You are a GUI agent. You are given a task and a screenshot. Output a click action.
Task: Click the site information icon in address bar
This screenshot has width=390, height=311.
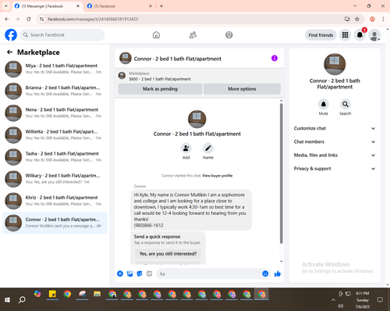coord(41,19)
